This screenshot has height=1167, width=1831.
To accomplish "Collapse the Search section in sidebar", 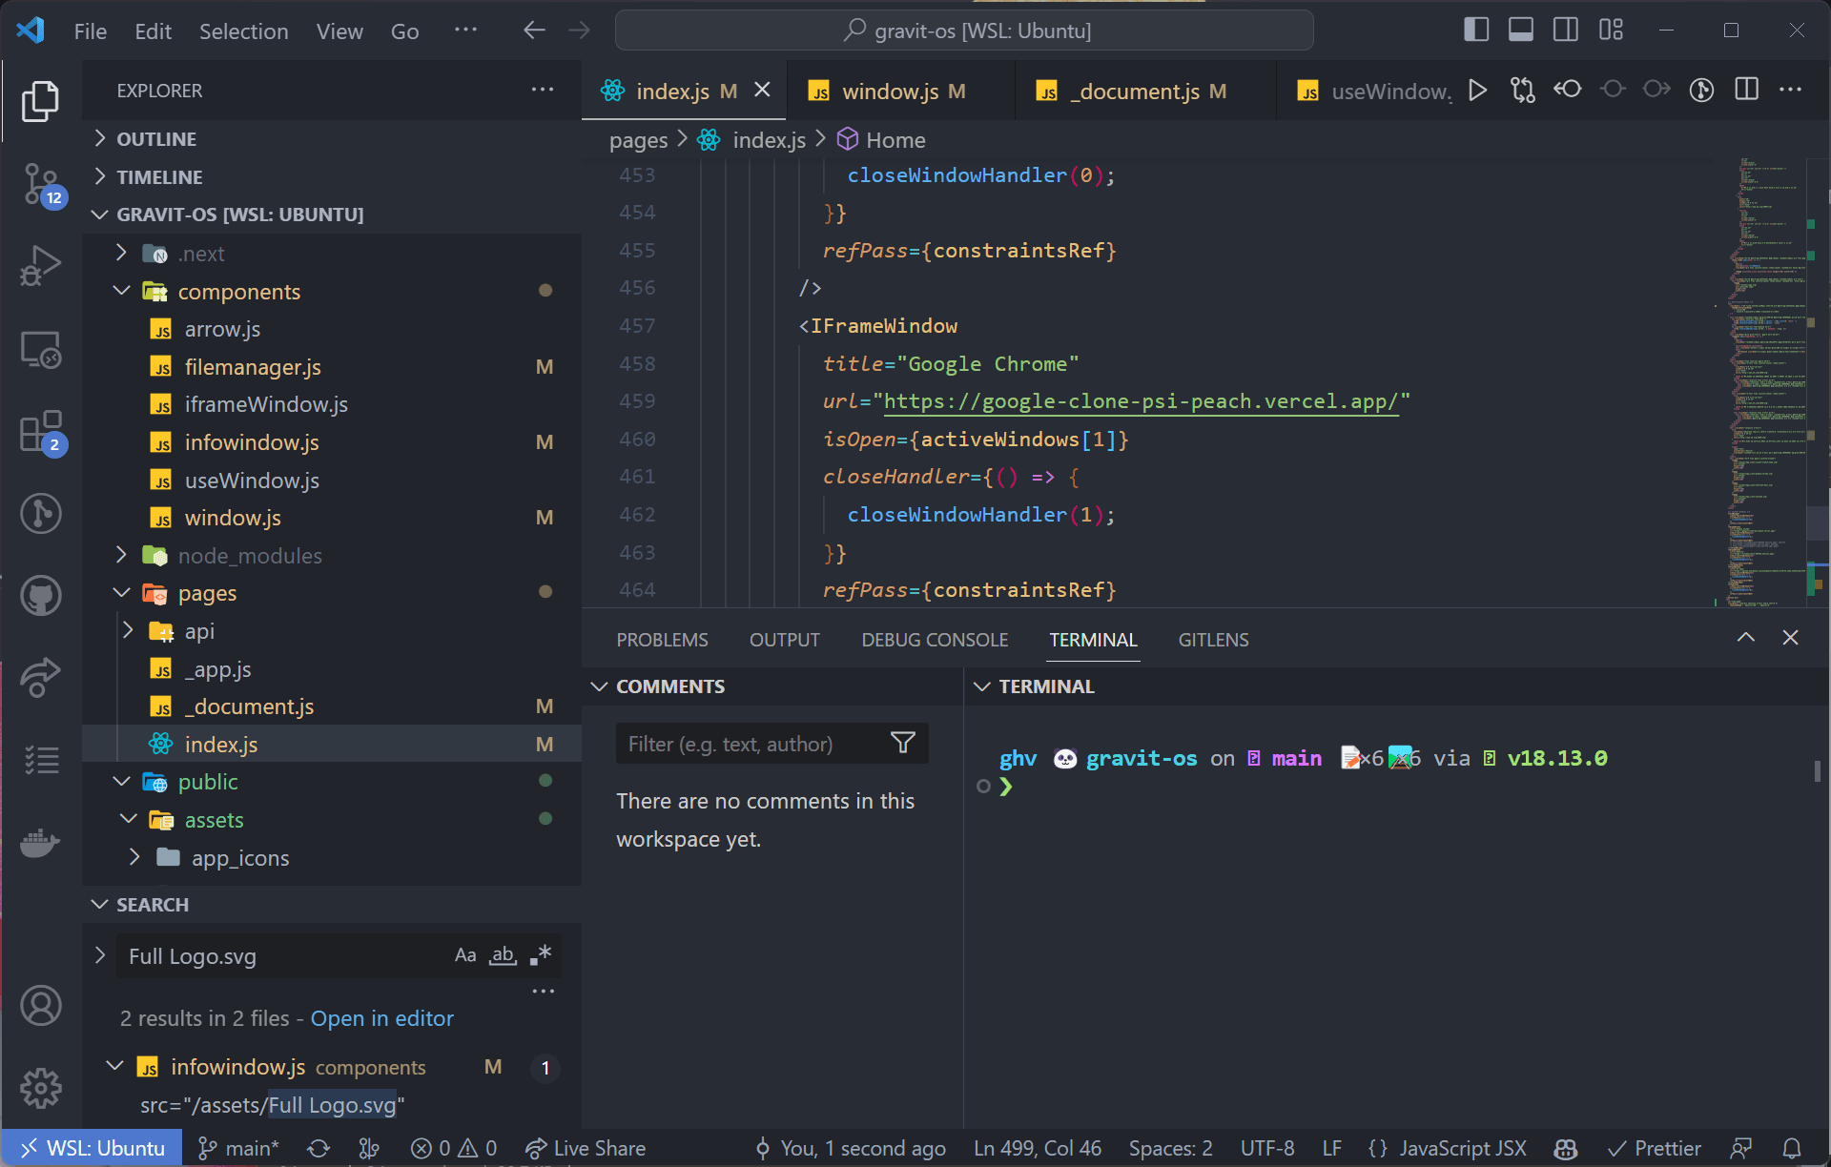I will [x=100, y=904].
